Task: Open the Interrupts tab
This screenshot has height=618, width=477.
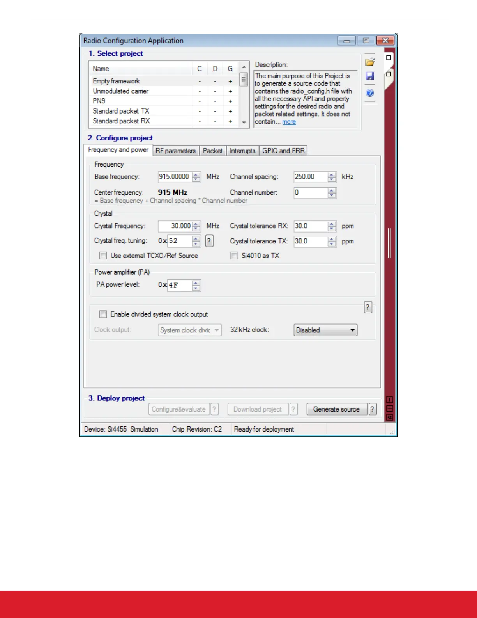Action: pyautogui.click(x=242, y=151)
